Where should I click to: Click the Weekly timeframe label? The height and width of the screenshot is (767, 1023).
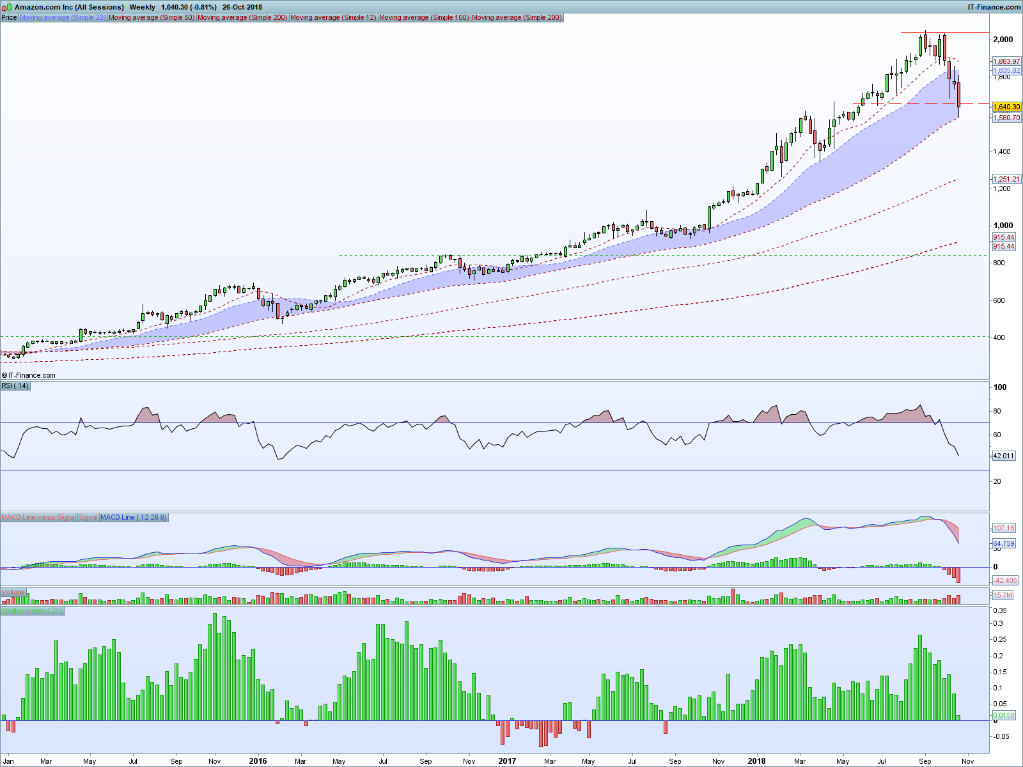(143, 7)
